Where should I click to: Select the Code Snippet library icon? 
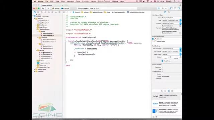click(165, 91)
